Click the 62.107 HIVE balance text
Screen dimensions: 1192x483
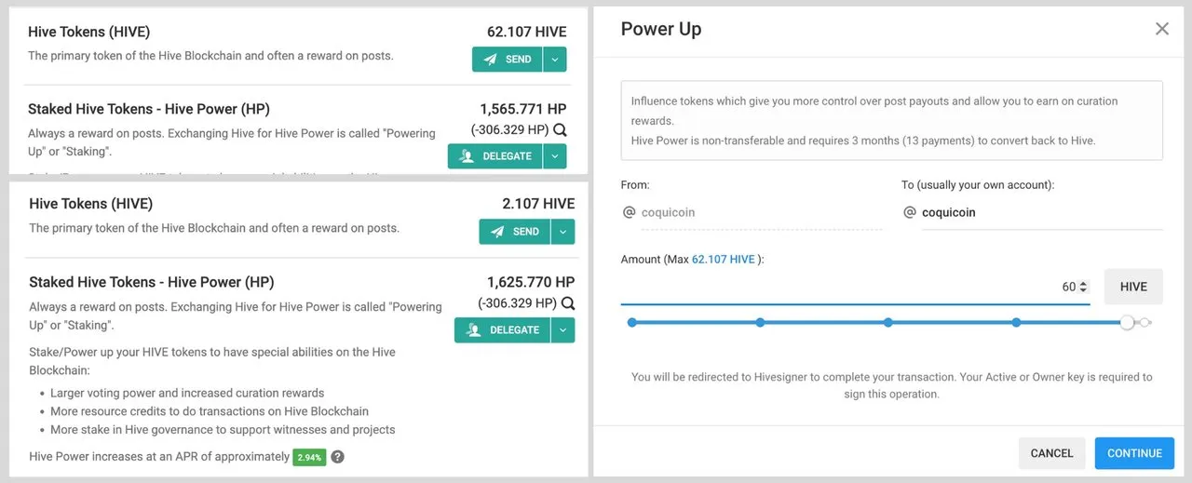pos(526,32)
